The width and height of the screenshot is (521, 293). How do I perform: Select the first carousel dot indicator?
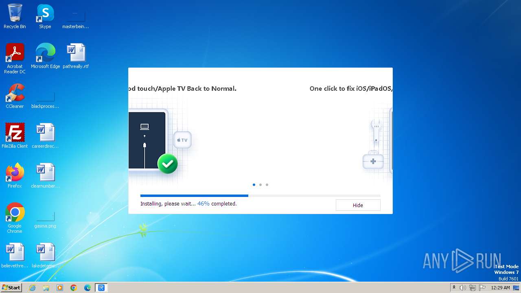(x=254, y=185)
